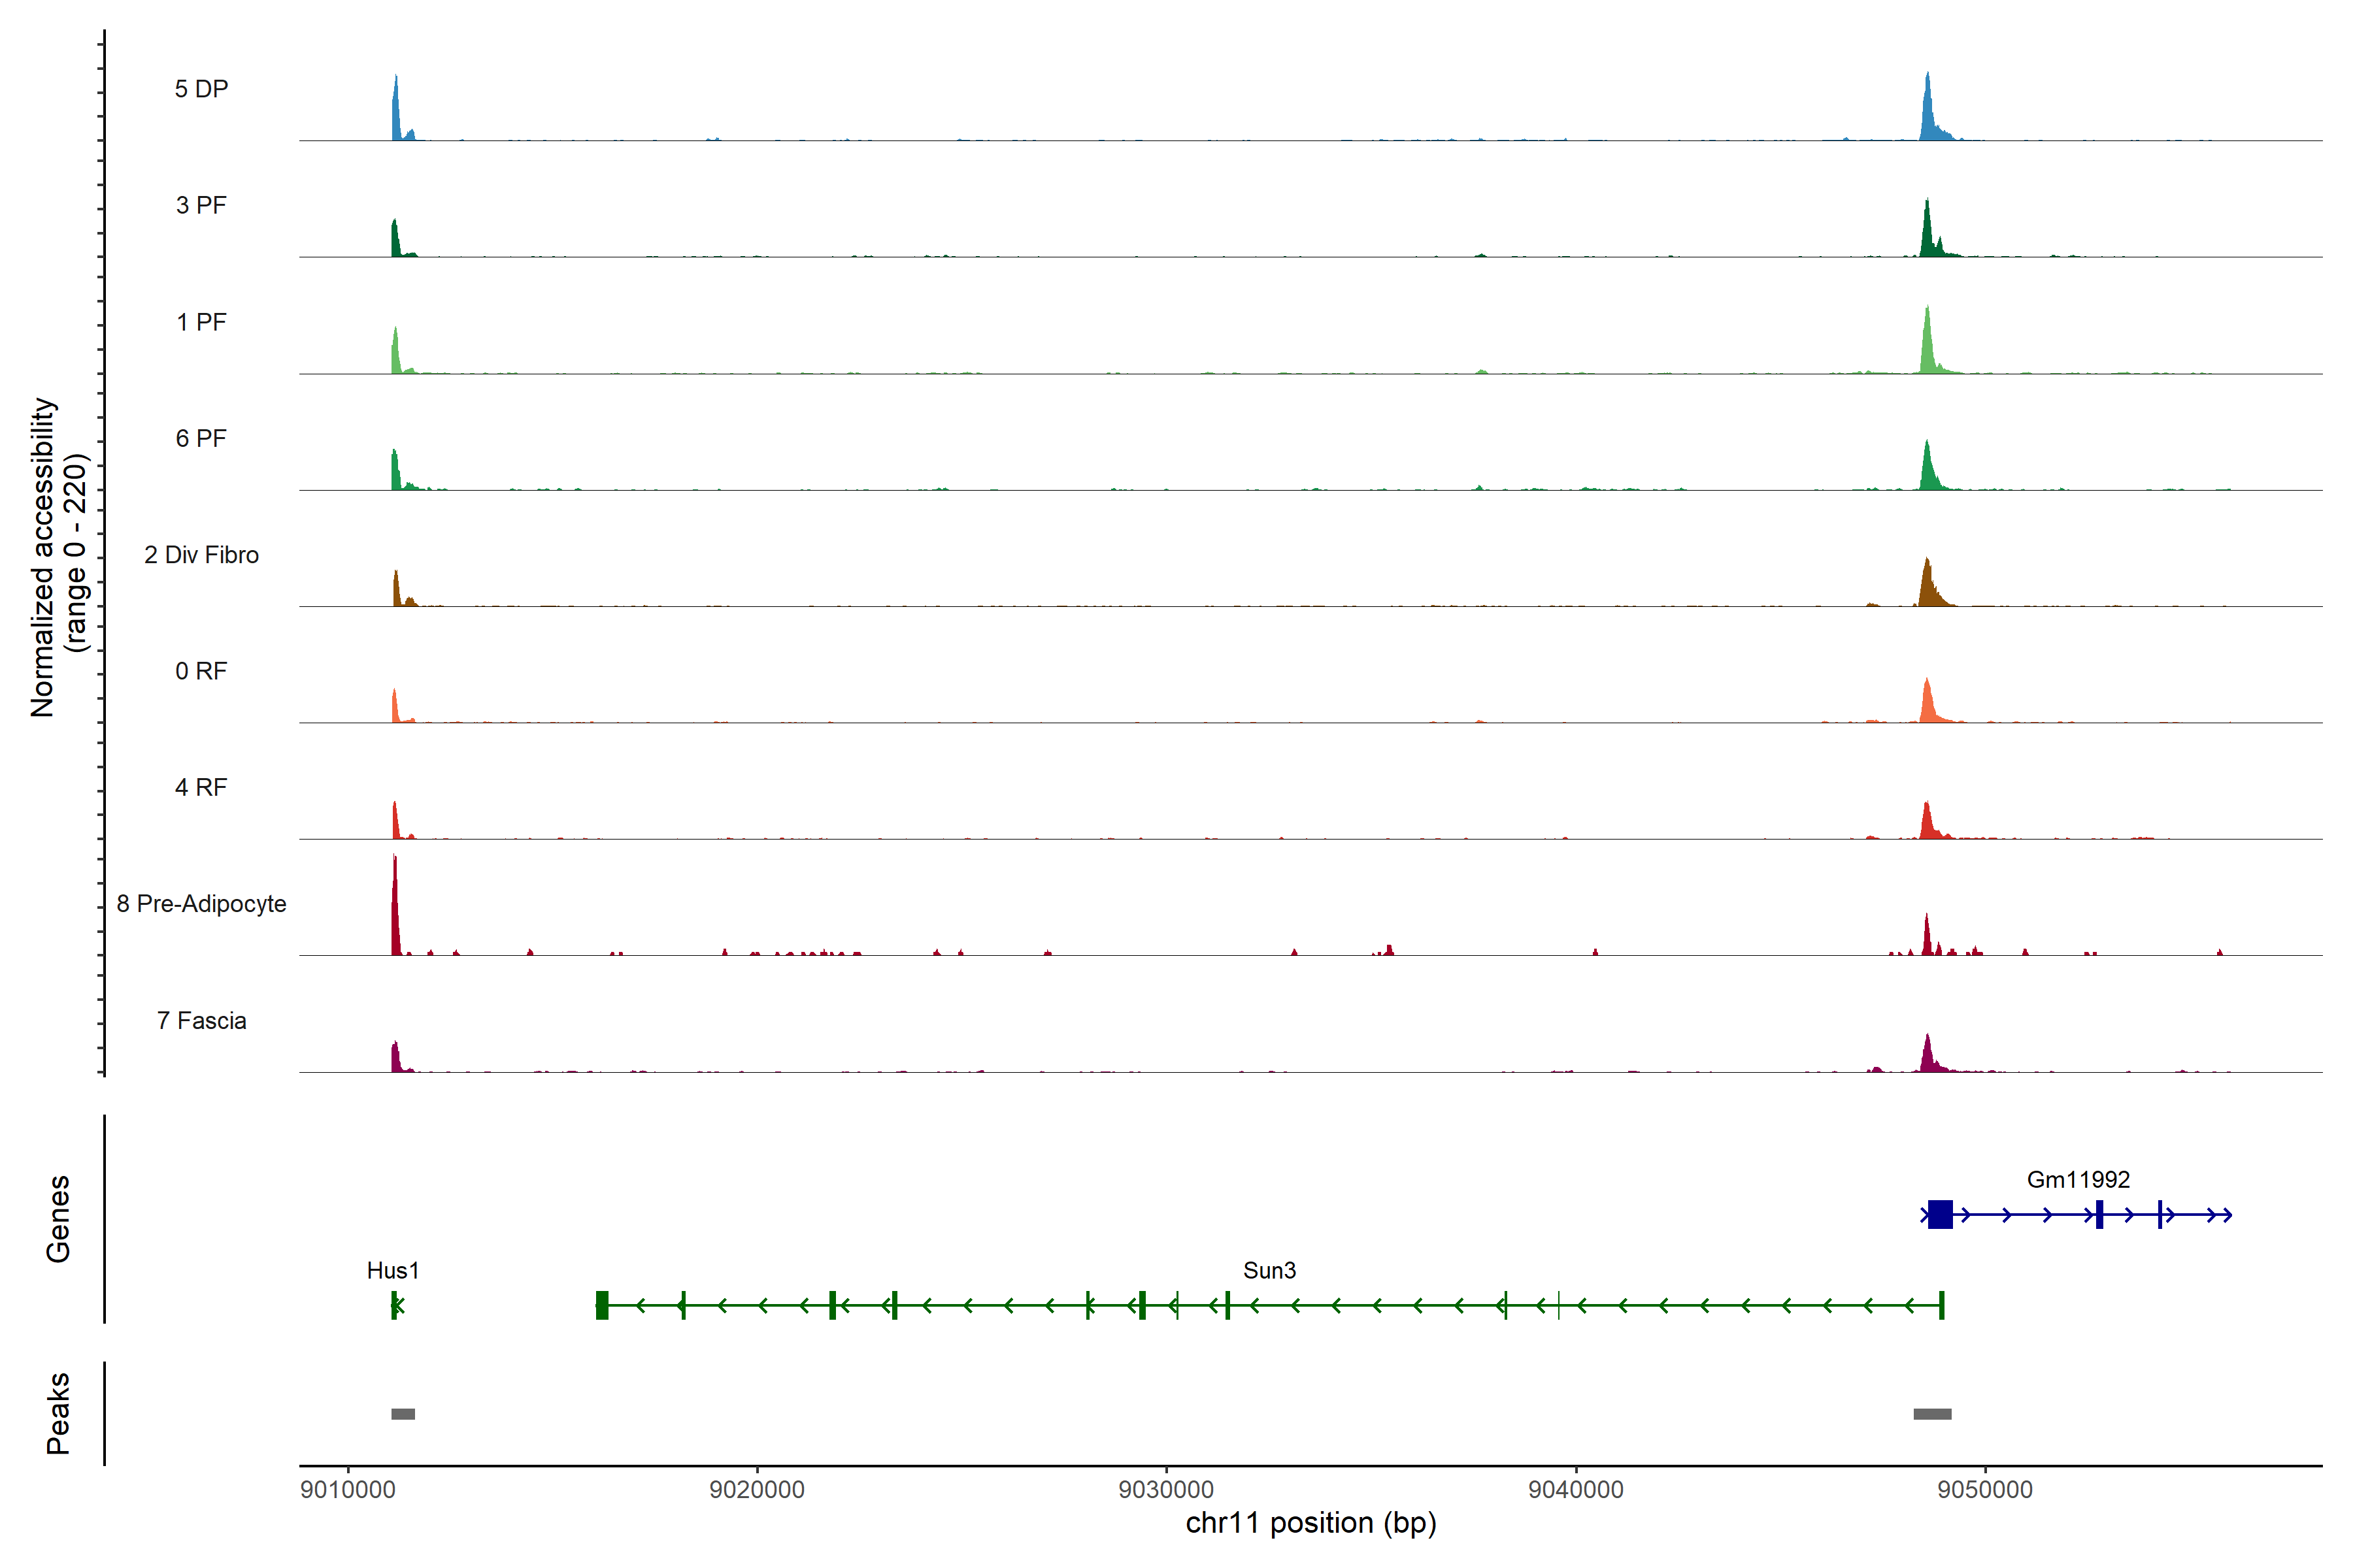Click the 9030000 axis tick label

(1165, 1489)
